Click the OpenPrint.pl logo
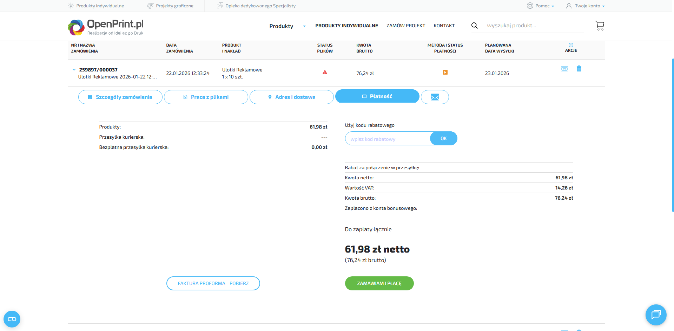Image resolution: width=674 pixels, height=331 pixels. click(x=106, y=27)
